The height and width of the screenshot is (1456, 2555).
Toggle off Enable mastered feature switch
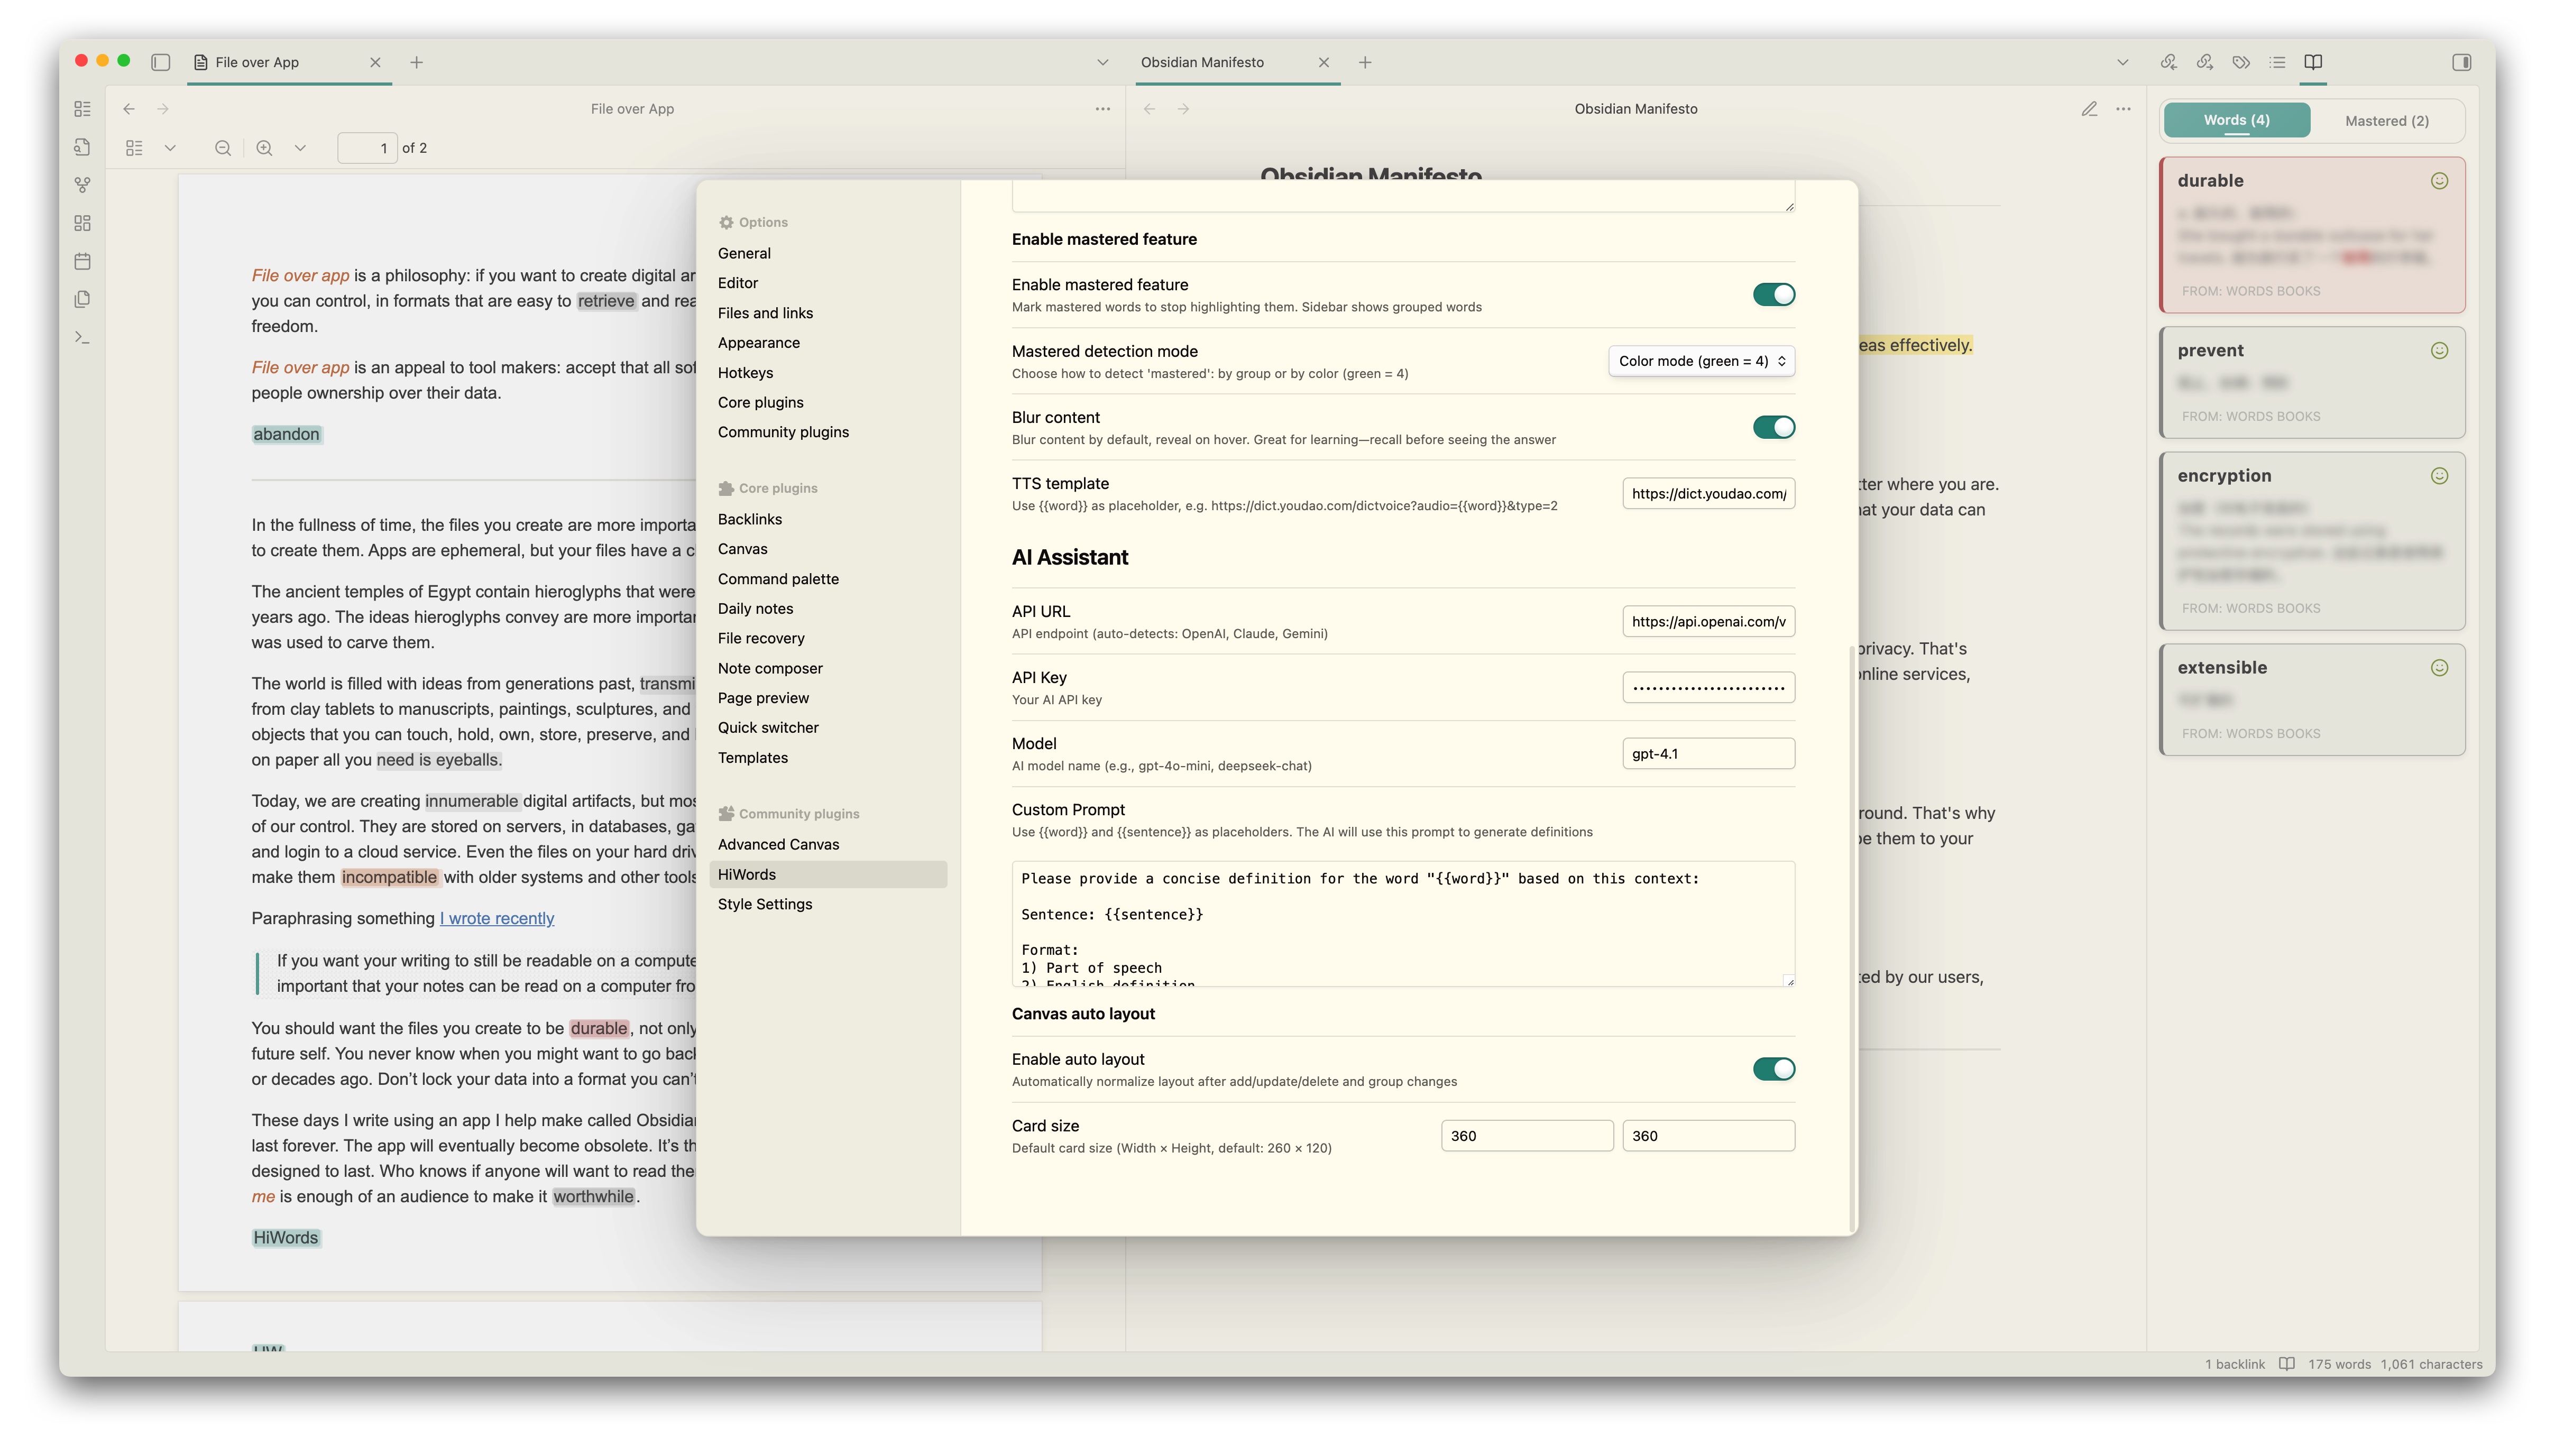pos(1773,294)
